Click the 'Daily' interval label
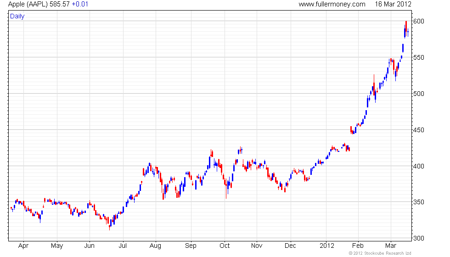Image resolution: width=450 pixels, height=257 pixels. tap(17, 17)
